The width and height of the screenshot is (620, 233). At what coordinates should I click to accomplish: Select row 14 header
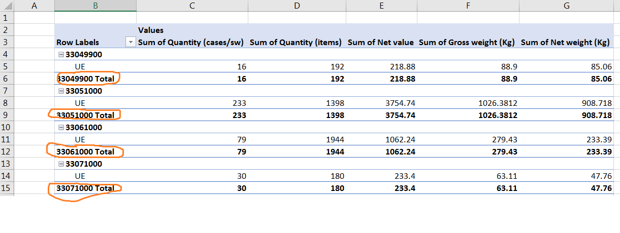coord(7,176)
